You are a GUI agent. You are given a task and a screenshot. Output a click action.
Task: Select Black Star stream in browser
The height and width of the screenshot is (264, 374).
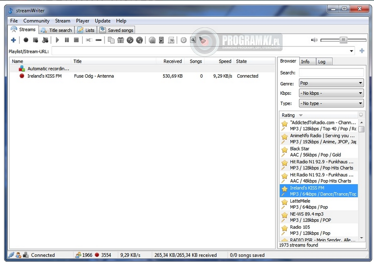click(x=319, y=152)
